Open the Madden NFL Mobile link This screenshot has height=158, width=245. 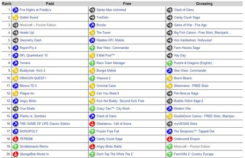(111, 40)
